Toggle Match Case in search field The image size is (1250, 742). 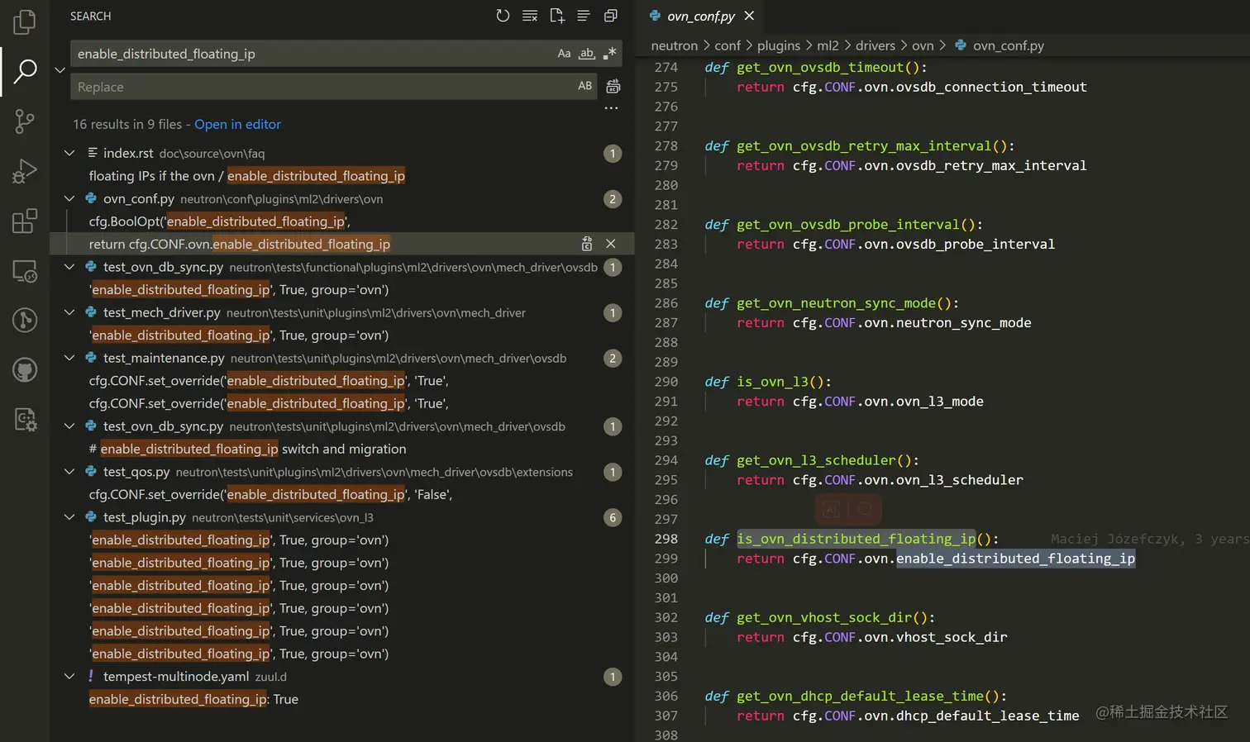(564, 54)
